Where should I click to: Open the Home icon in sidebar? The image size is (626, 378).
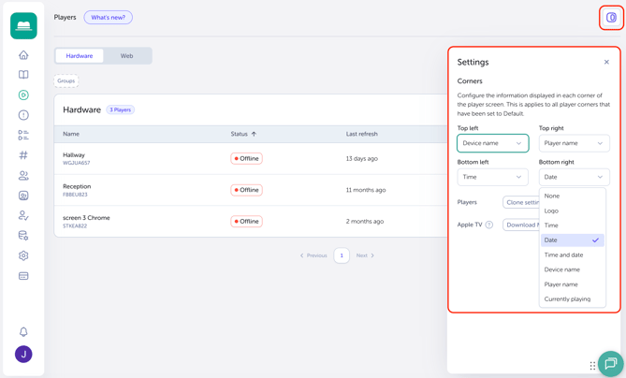pyautogui.click(x=23, y=54)
